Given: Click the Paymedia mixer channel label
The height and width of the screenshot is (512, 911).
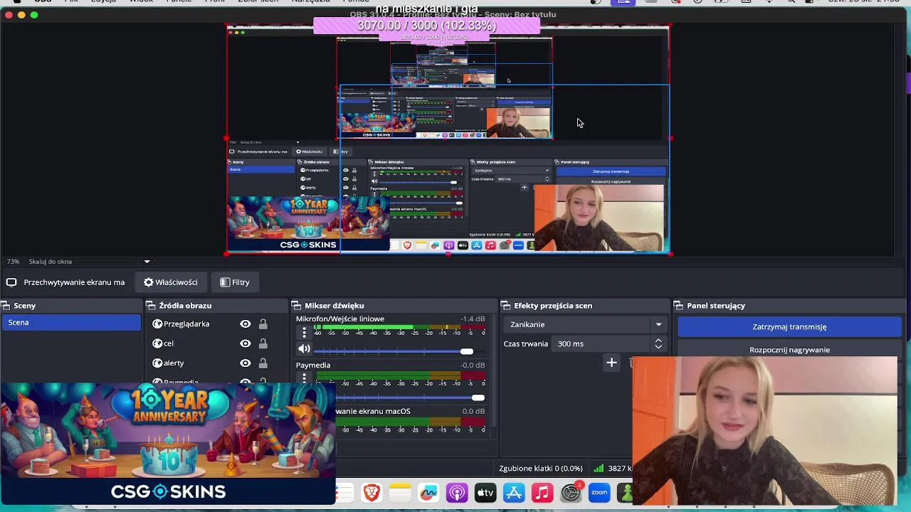Looking at the screenshot, I should (313, 365).
